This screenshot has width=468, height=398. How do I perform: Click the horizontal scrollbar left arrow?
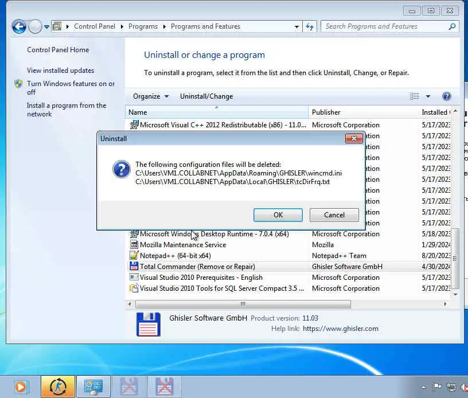[x=130, y=304]
